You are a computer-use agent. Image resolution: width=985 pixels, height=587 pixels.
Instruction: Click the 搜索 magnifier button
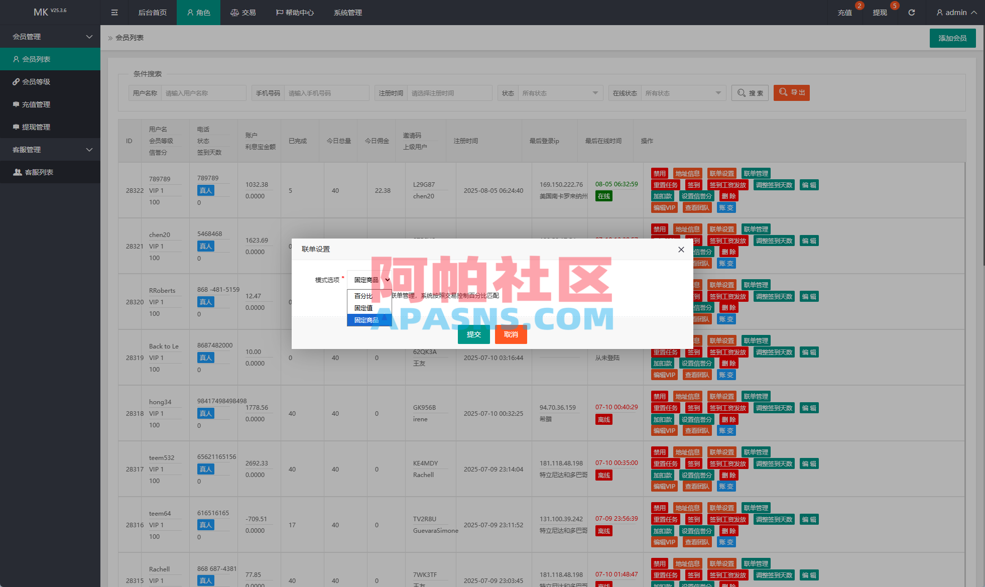750,93
